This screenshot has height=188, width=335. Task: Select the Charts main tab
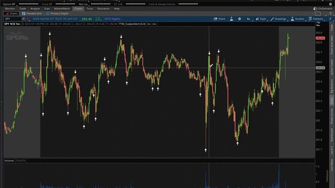pos(78,8)
